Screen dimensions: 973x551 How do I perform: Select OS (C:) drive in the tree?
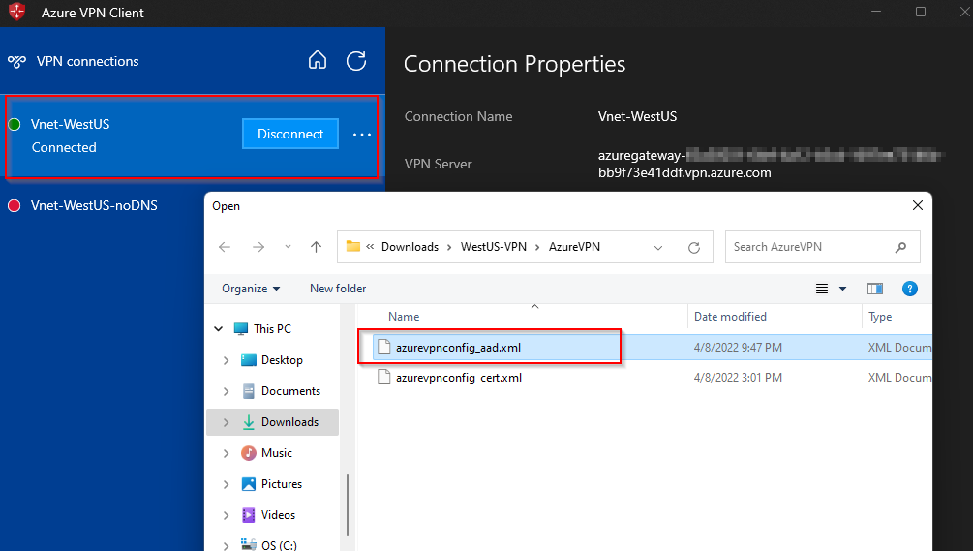[x=279, y=545]
